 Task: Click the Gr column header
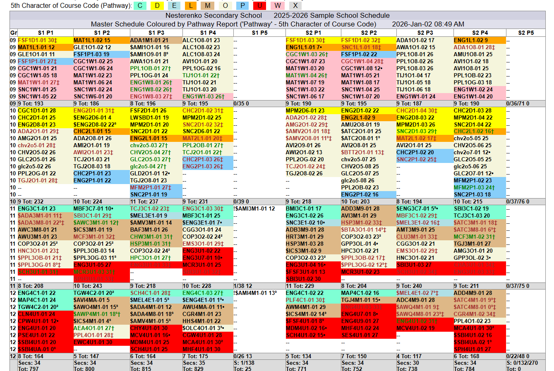(x=14, y=33)
